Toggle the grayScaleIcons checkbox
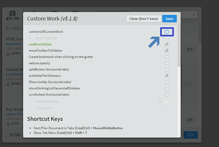 pos(167,38)
